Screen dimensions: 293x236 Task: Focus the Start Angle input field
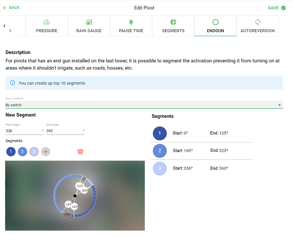pyautogui.click(x=24, y=131)
